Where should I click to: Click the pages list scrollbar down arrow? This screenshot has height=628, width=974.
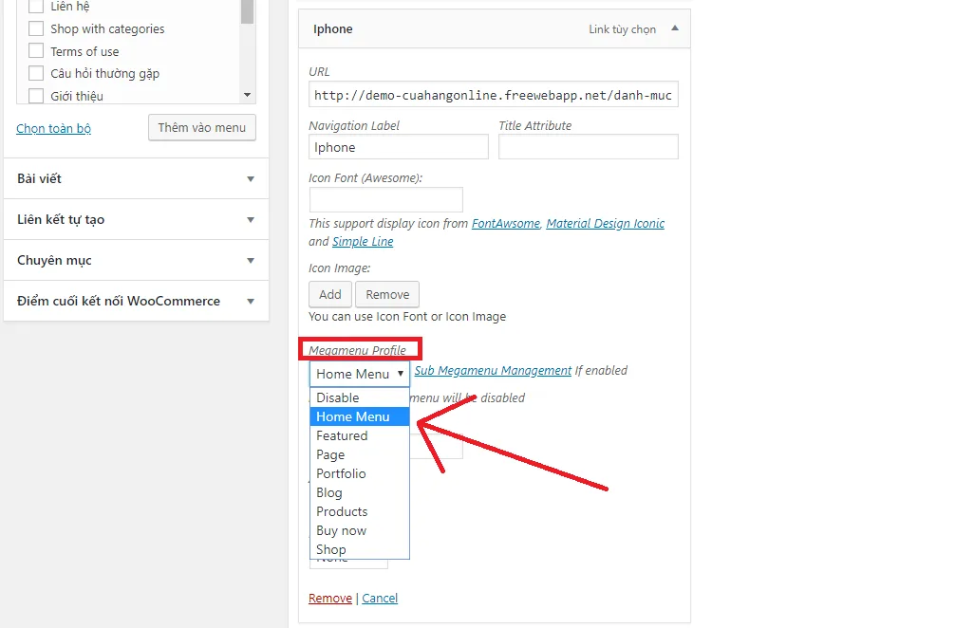(x=247, y=95)
